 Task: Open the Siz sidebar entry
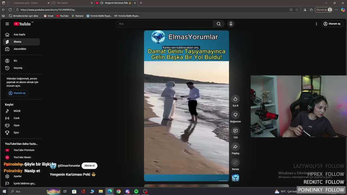[21, 61]
